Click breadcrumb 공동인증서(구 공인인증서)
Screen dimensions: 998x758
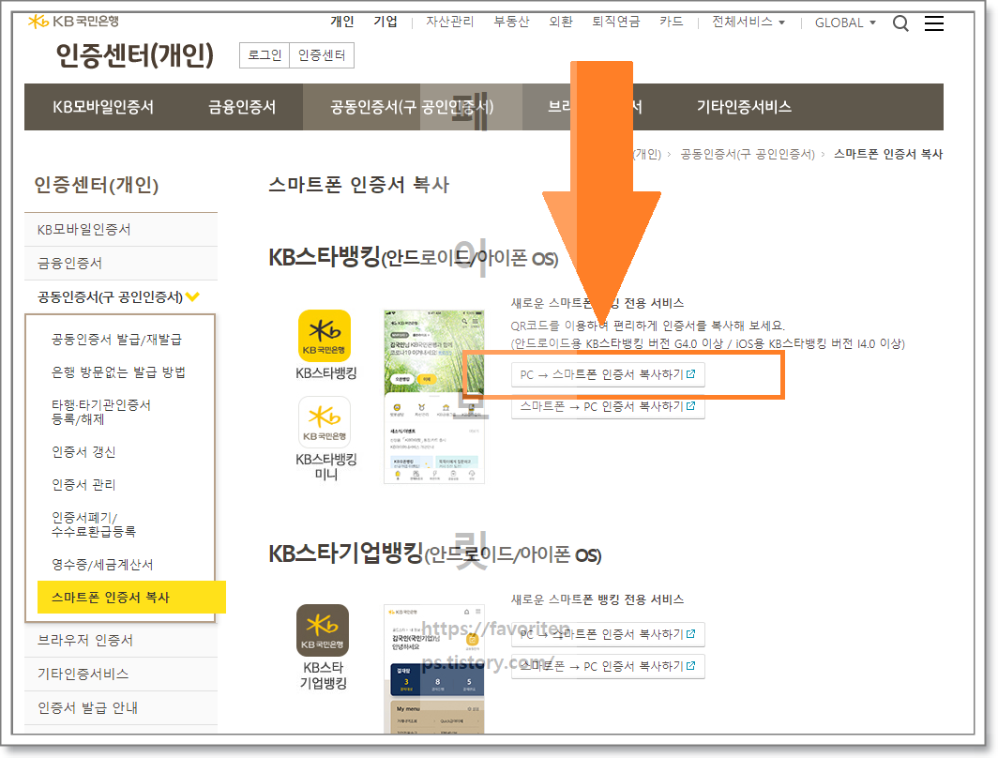(x=748, y=154)
